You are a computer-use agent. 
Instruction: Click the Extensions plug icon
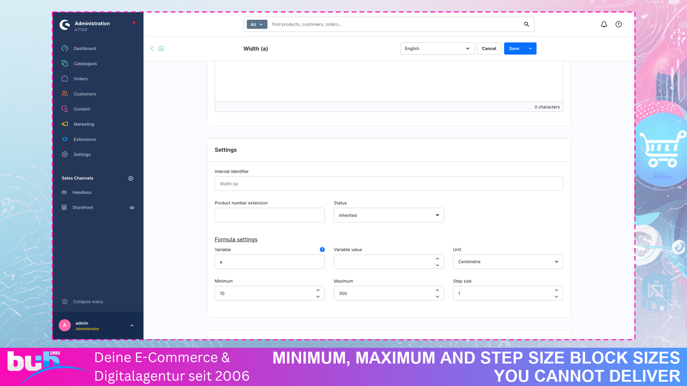click(65, 139)
